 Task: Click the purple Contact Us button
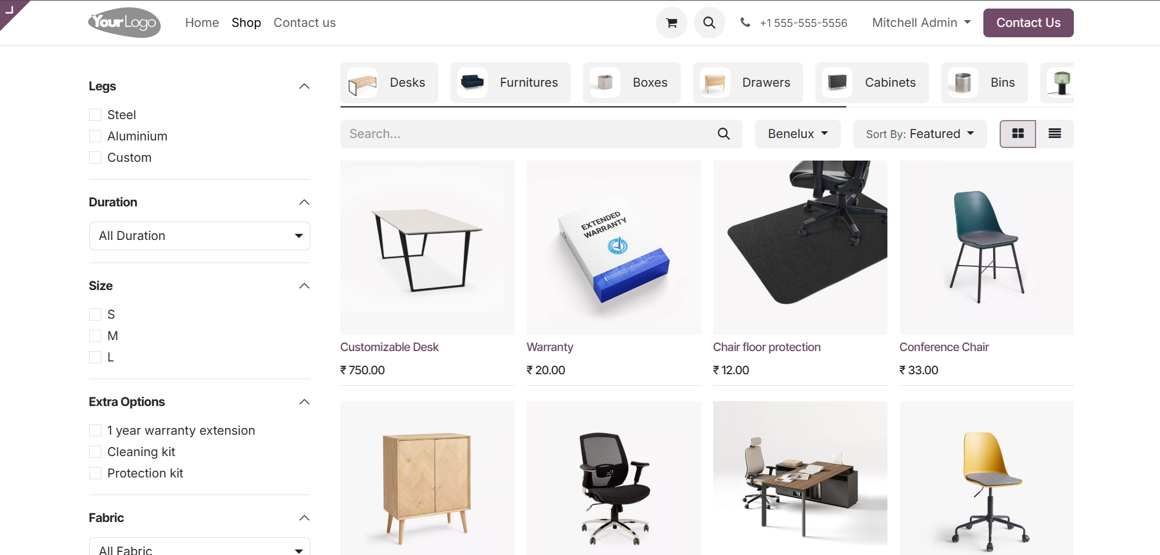[x=1028, y=23]
